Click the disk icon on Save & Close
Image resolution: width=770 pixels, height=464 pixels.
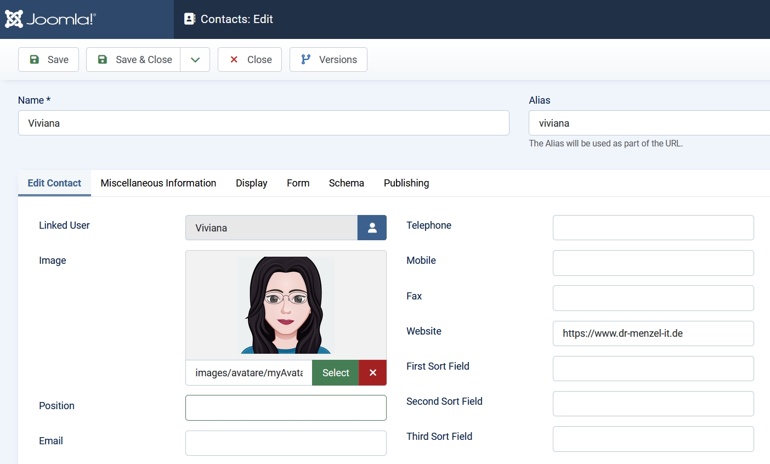pyautogui.click(x=102, y=59)
